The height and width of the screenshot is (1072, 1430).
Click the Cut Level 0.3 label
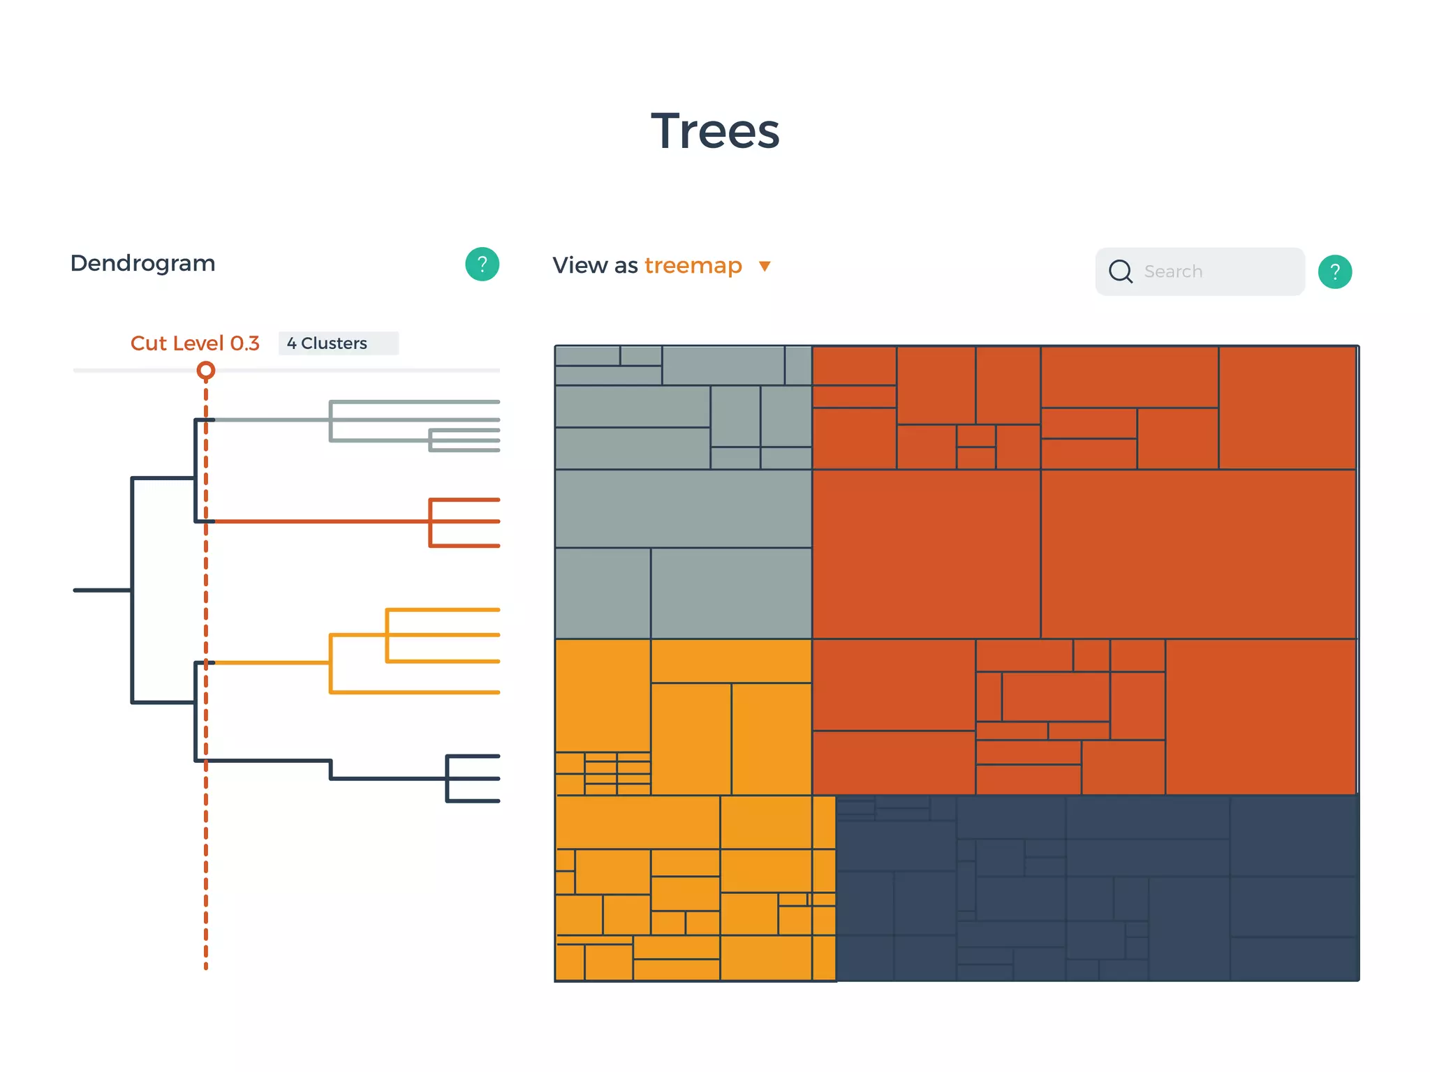tap(195, 343)
